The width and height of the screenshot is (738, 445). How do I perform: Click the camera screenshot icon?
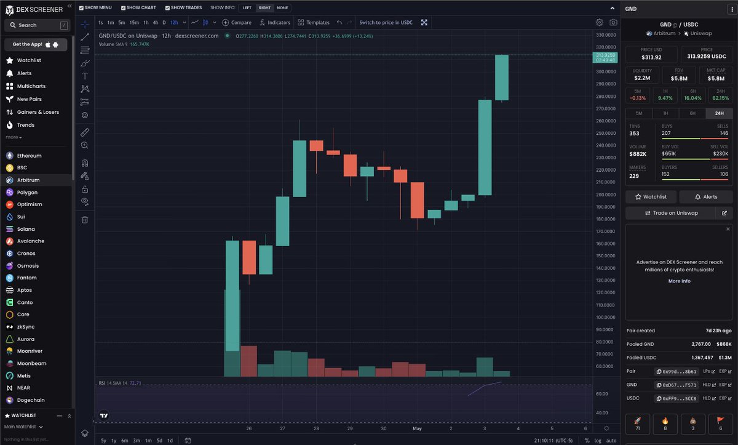coord(613,22)
